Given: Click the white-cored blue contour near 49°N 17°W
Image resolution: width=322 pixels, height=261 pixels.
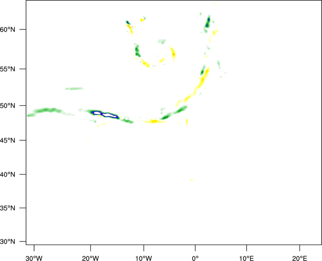Looking at the screenshot, I should coord(105,114).
